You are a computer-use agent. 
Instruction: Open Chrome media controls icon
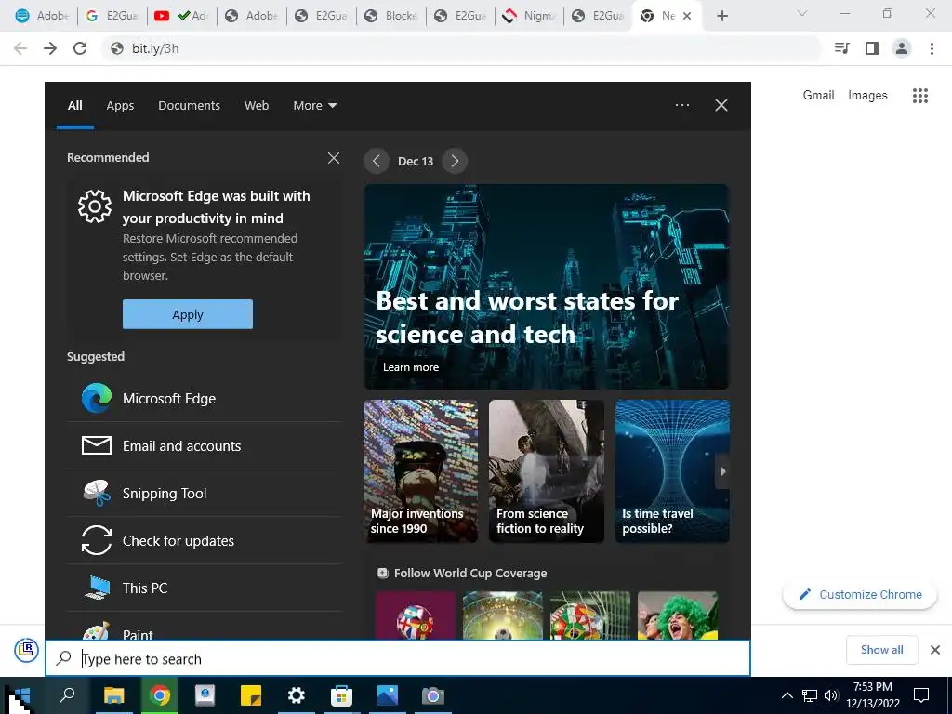[842, 48]
